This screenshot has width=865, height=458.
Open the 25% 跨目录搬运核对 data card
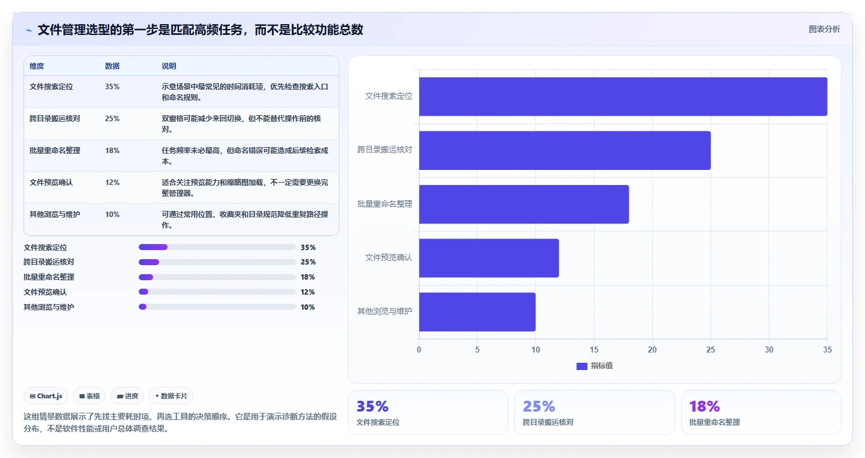[x=594, y=412]
